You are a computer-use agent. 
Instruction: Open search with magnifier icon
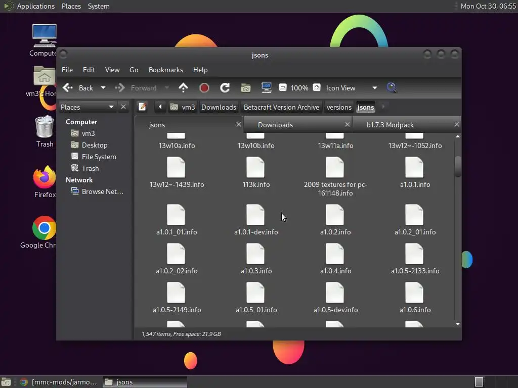(x=392, y=88)
